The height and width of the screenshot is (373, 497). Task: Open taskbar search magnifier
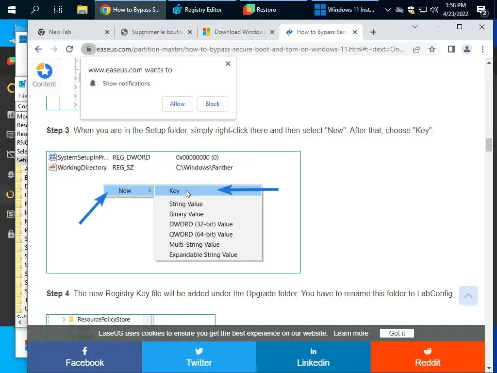click(x=35, y=10)
